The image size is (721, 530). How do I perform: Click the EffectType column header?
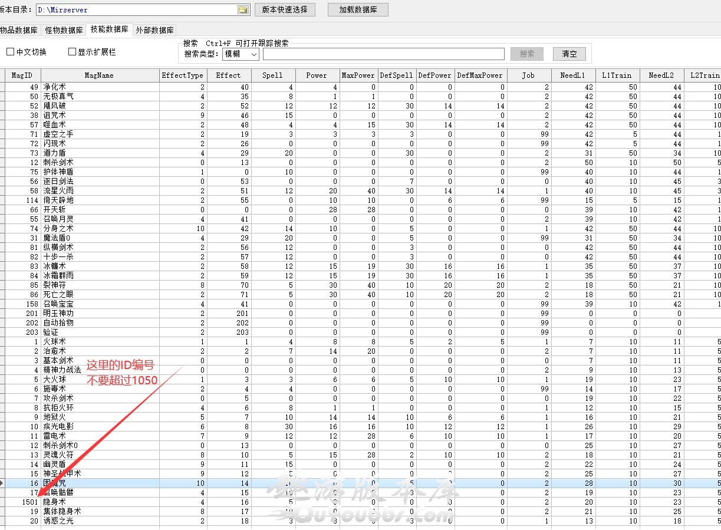pos(182,75)
